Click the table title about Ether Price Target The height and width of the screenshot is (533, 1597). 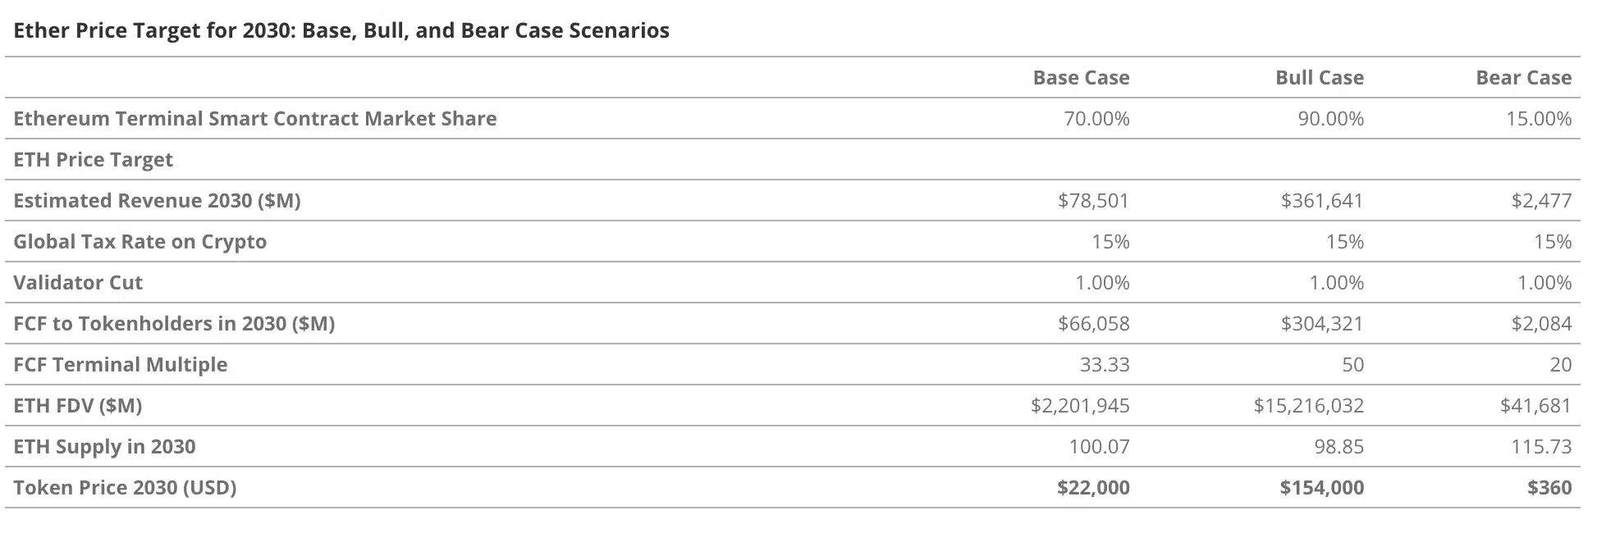click(341, 31)
